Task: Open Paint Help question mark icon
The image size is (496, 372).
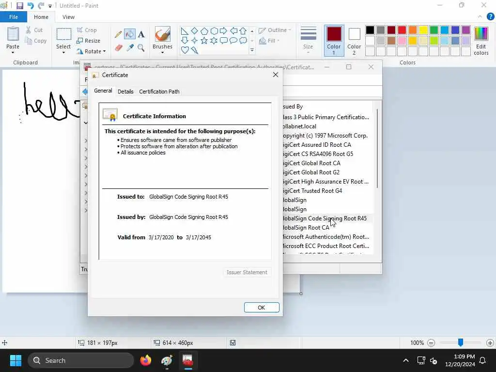Action: [x=490, y=17]
